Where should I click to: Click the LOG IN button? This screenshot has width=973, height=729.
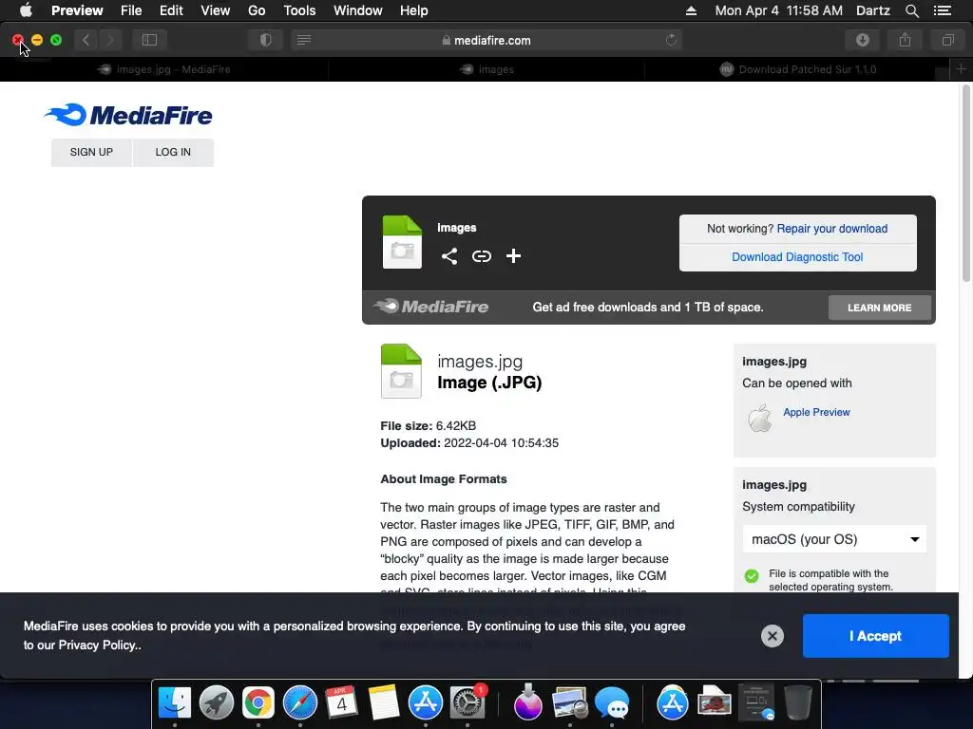coord(173,153)
